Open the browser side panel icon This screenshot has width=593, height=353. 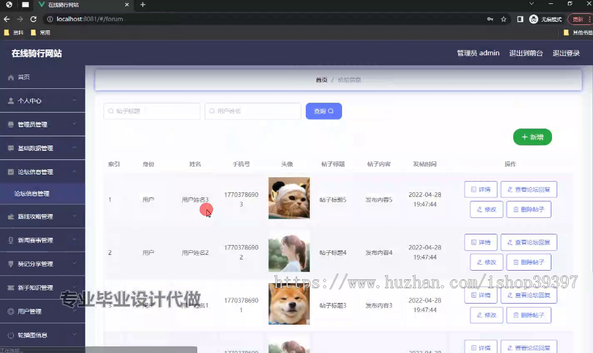pos(520,19)
